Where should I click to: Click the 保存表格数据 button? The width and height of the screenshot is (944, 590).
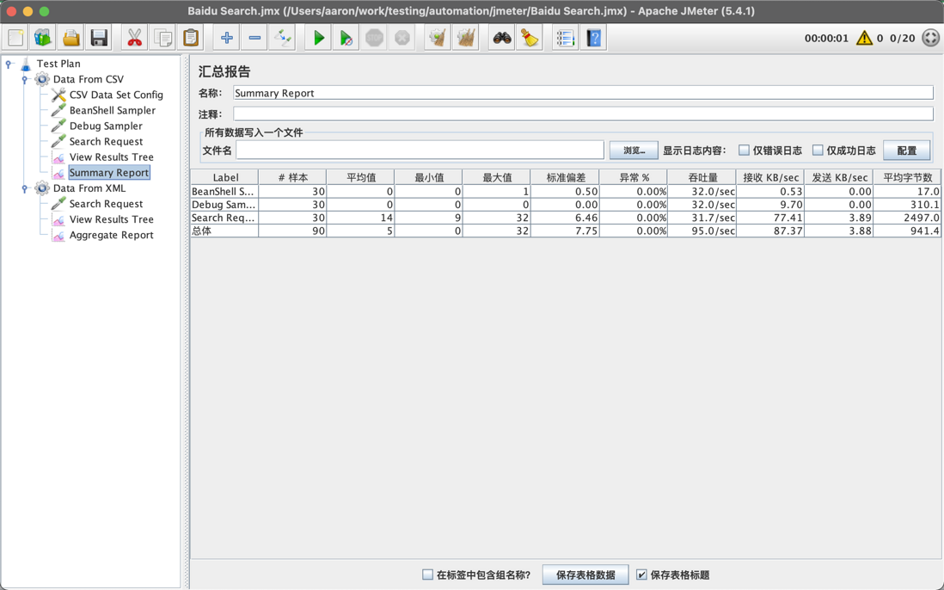coord(585,575)
